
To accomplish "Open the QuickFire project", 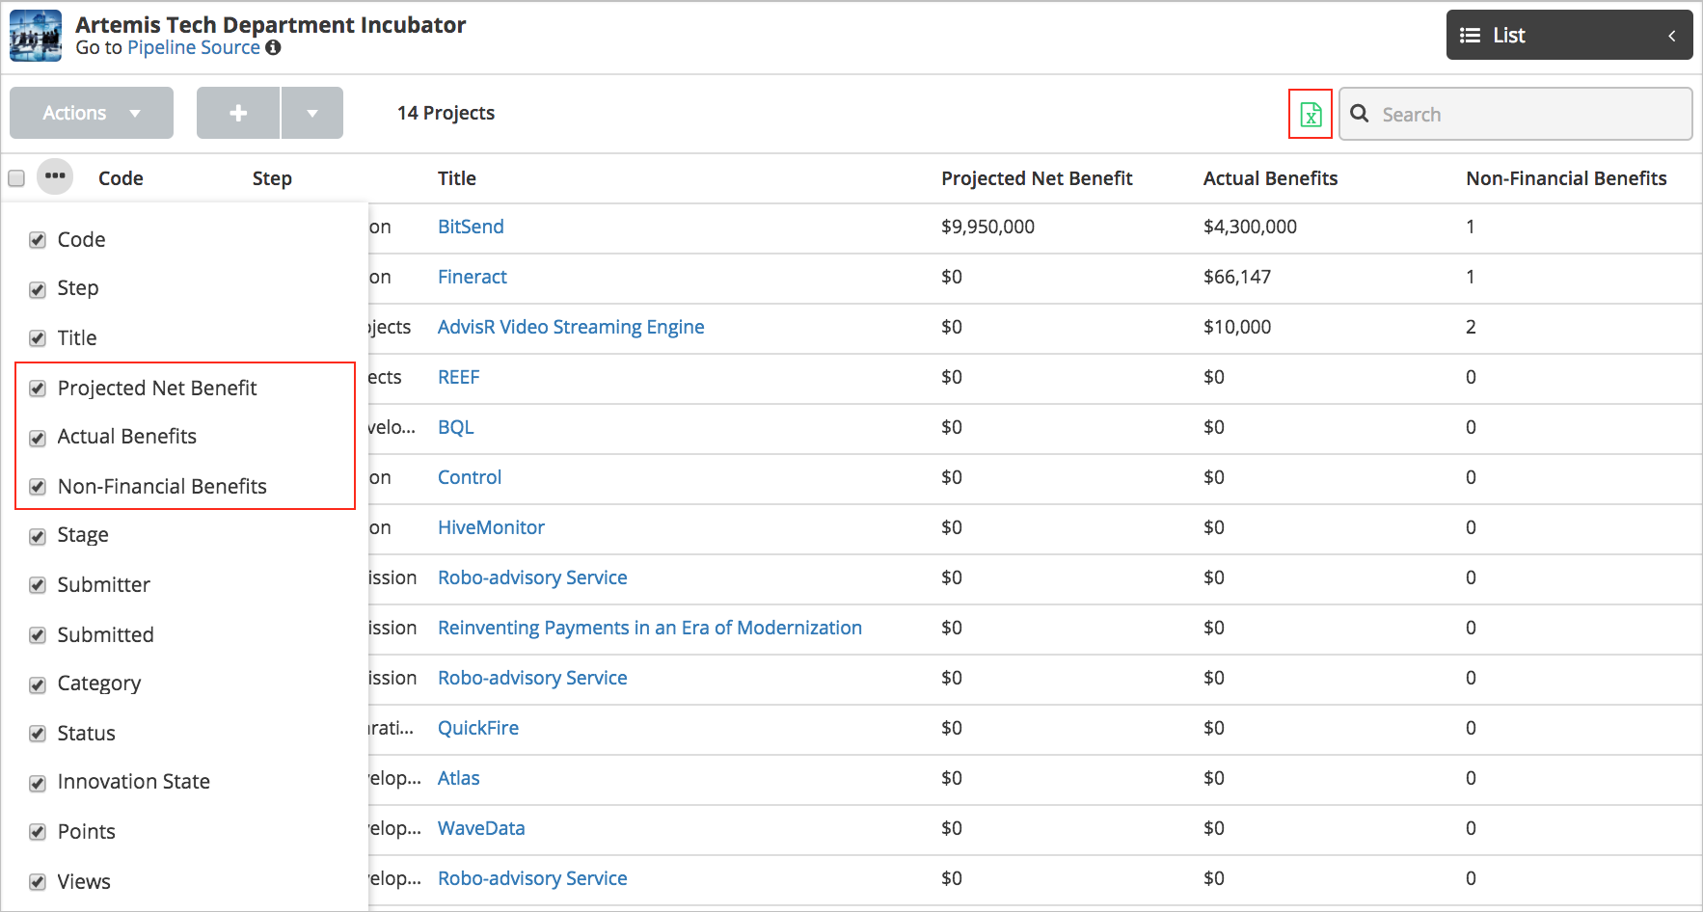I will (x=478, y=728).
